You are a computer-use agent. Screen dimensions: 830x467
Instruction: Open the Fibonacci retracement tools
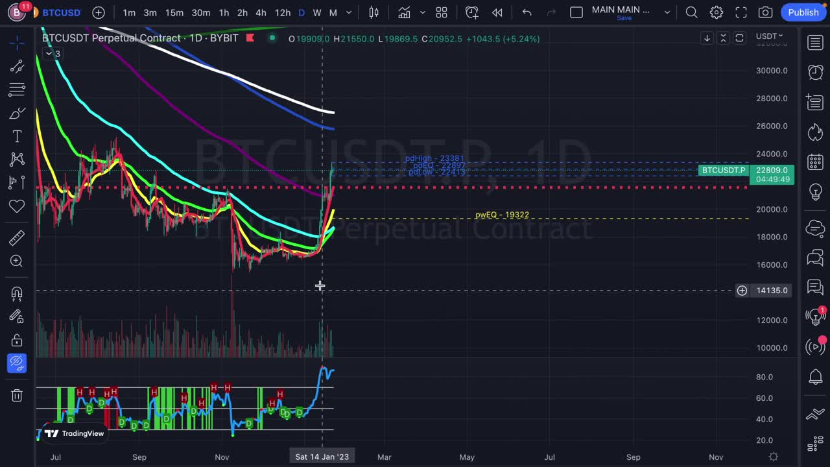pyautogui.click(x=17, y=90)
